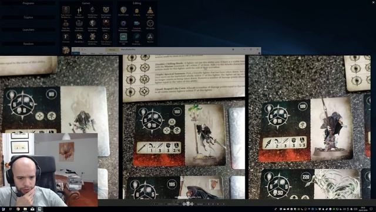This screenshot has width=376, height=212.
Task: Open the File tab in the Explorer window
Action: pos(76,53)
